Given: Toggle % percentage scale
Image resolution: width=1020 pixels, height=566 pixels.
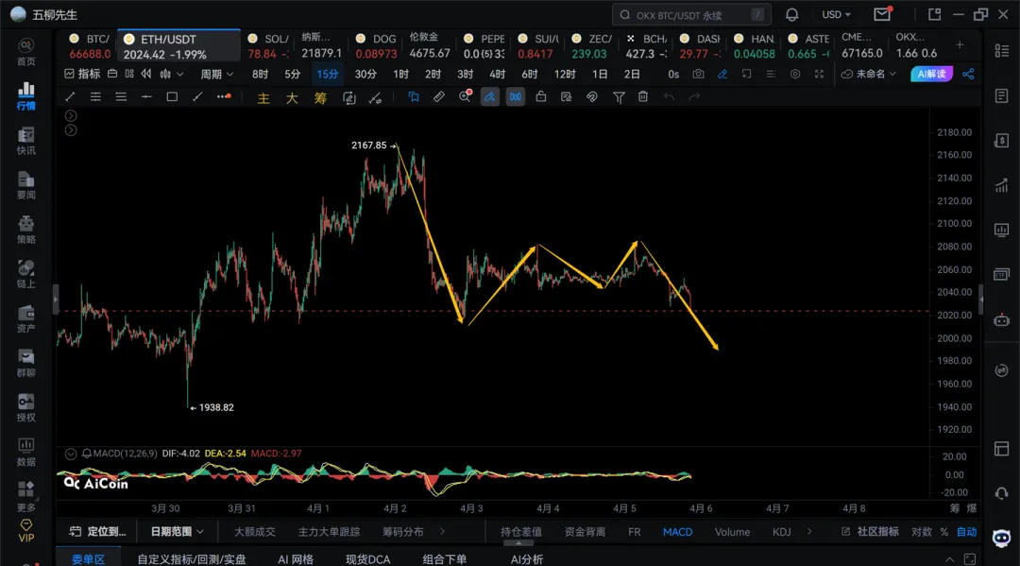Looking at the screenshot, I should (943, 532).
